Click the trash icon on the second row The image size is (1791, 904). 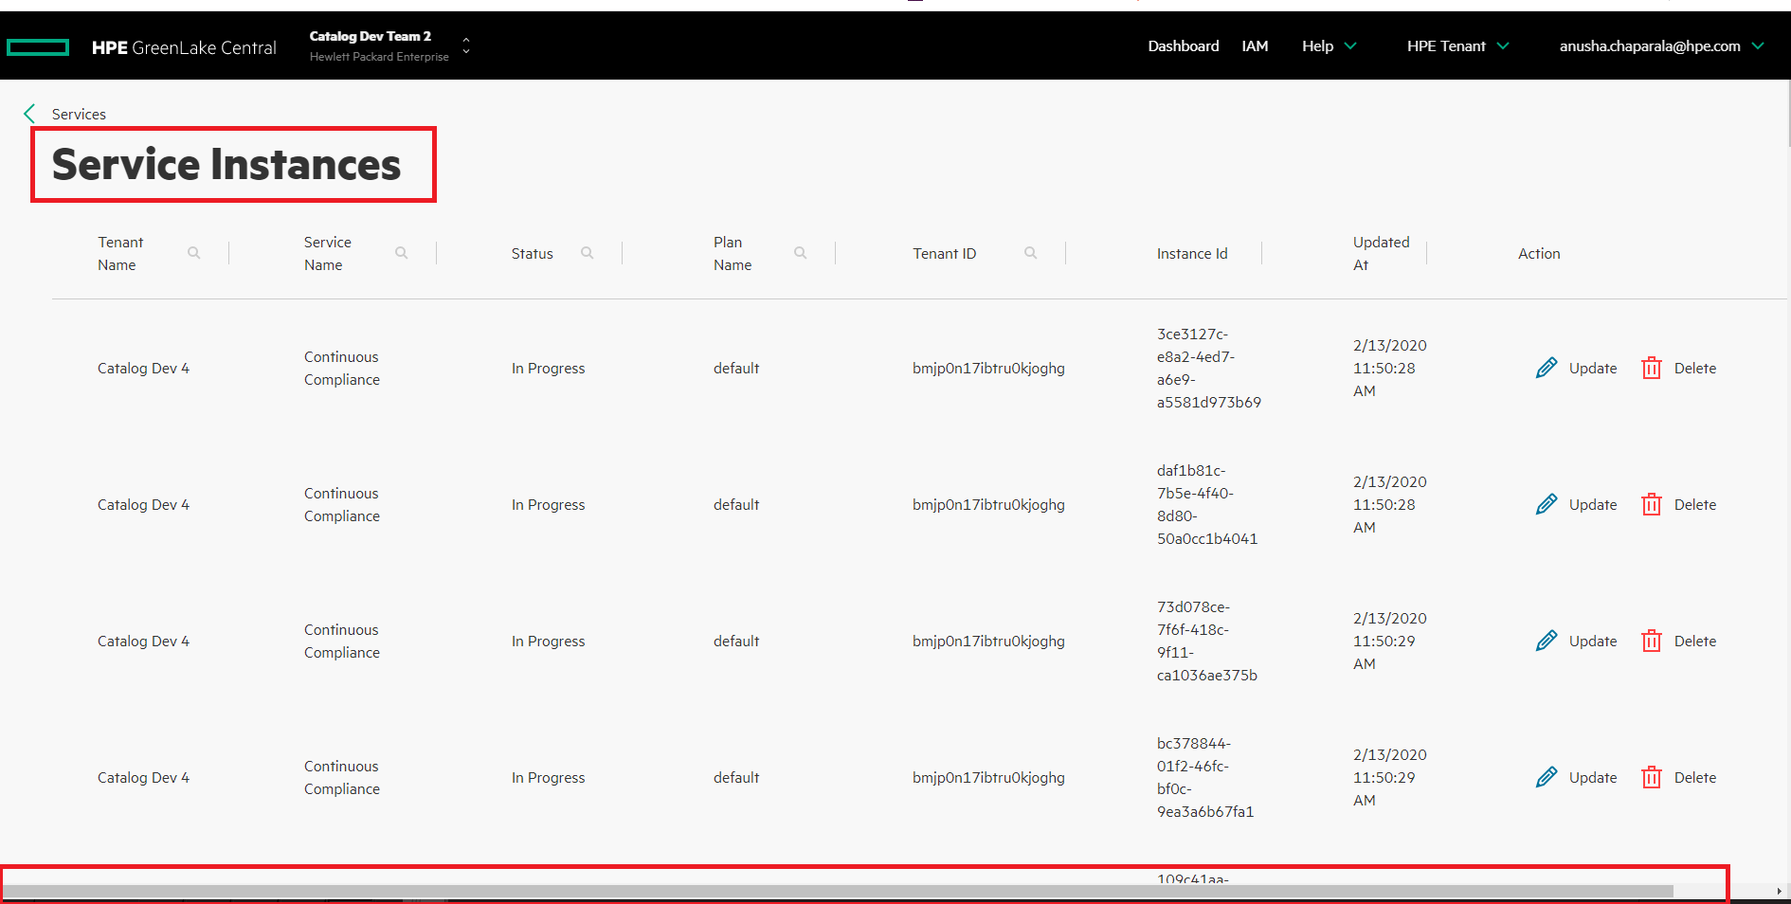(1652, 504)
